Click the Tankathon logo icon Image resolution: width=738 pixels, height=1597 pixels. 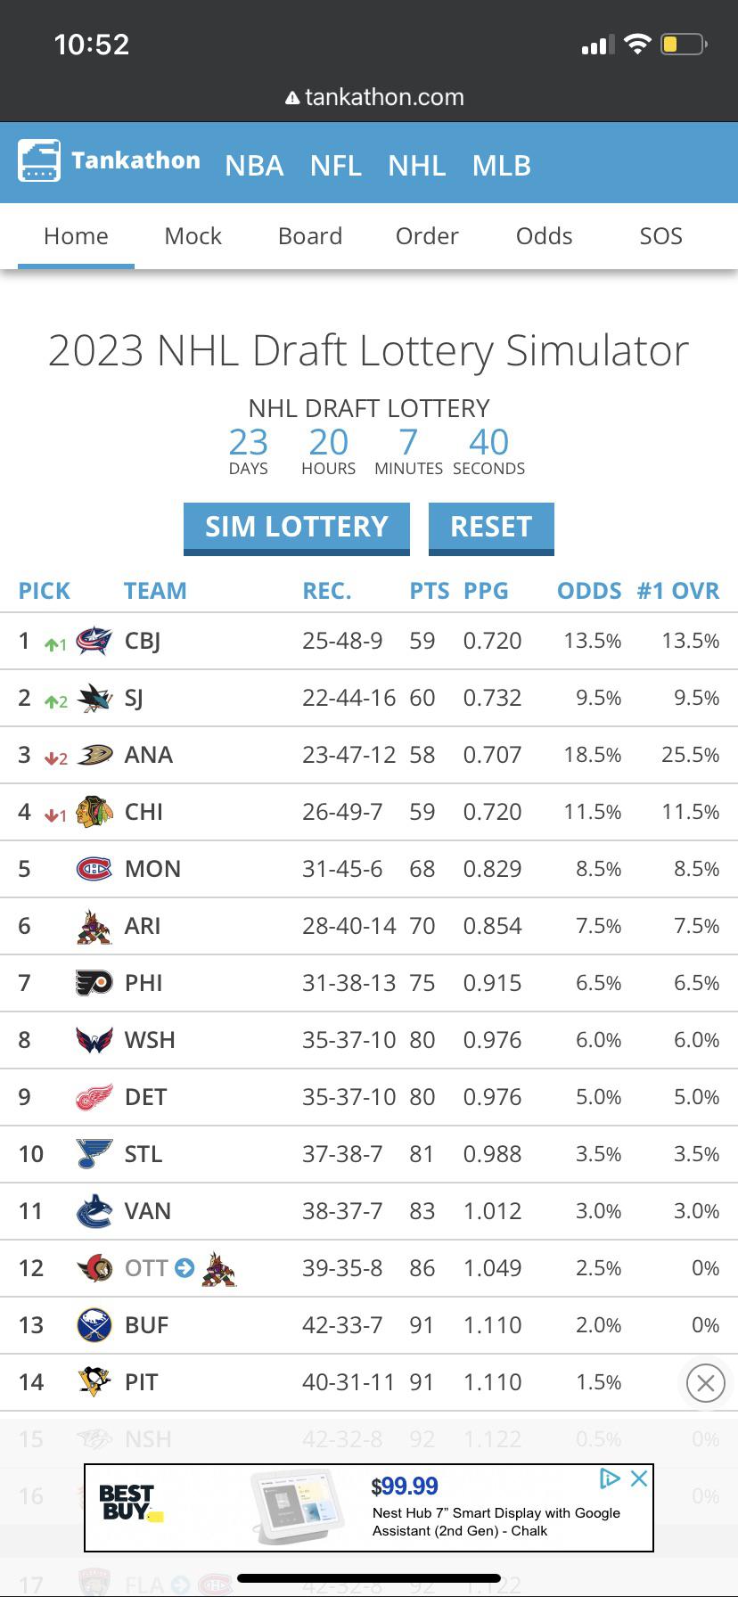click(x=39, y=160)
